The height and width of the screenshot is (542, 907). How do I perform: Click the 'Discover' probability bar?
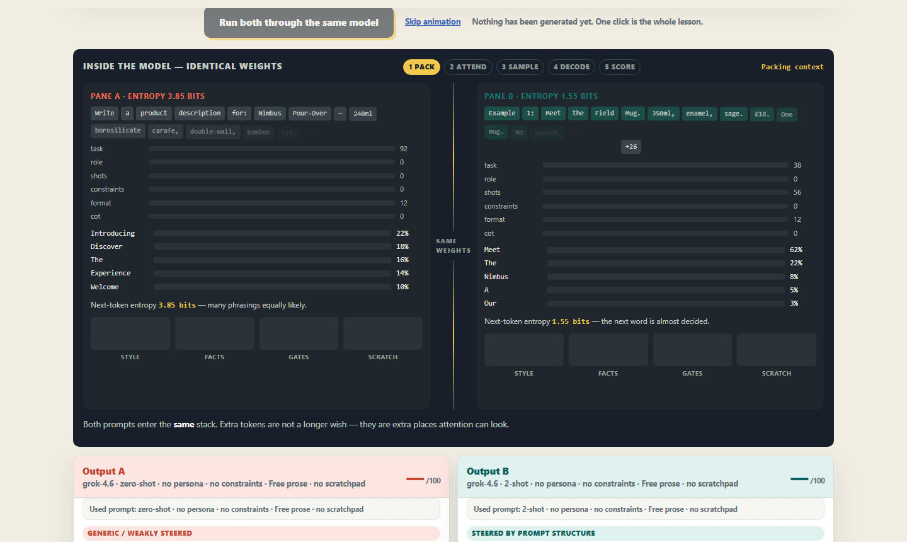(x=272, y=246)
